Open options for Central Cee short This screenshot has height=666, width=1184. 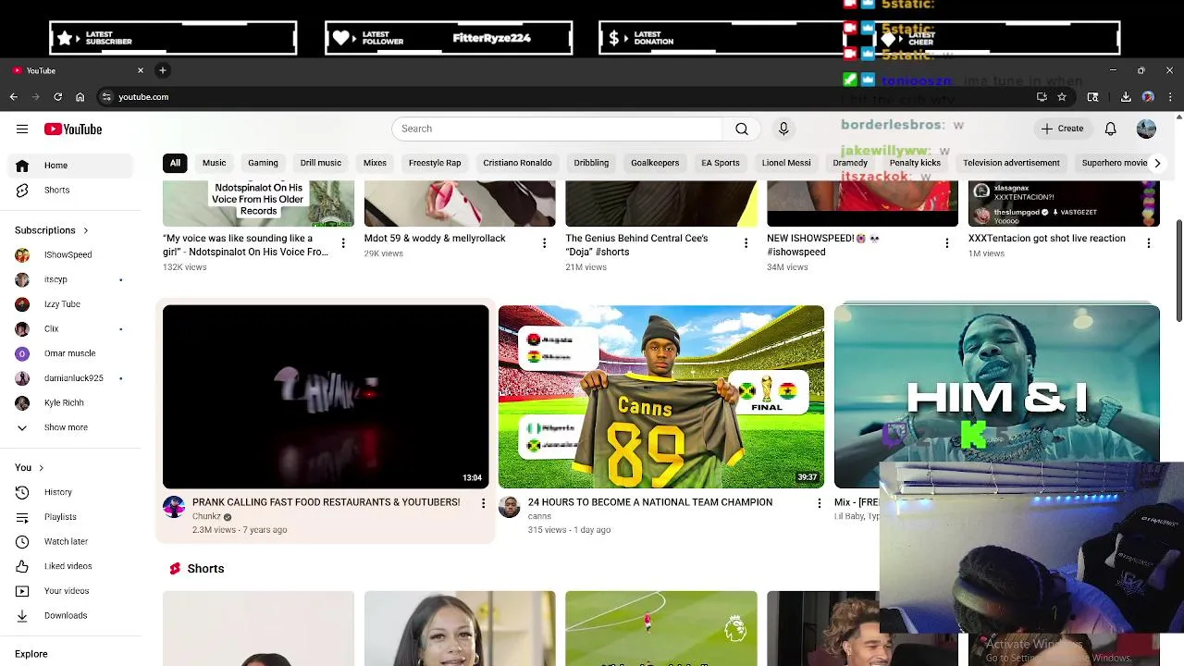pyautogui.click(x=746, y=243)
